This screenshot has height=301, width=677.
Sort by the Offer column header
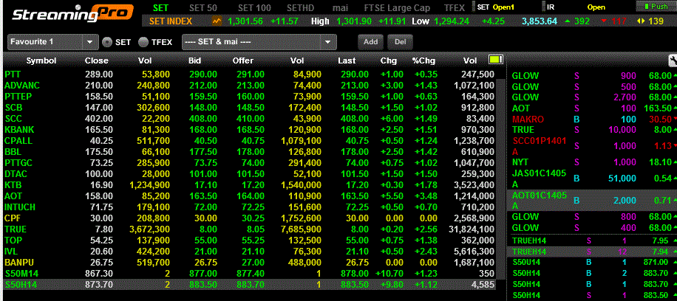pos(243,60)
